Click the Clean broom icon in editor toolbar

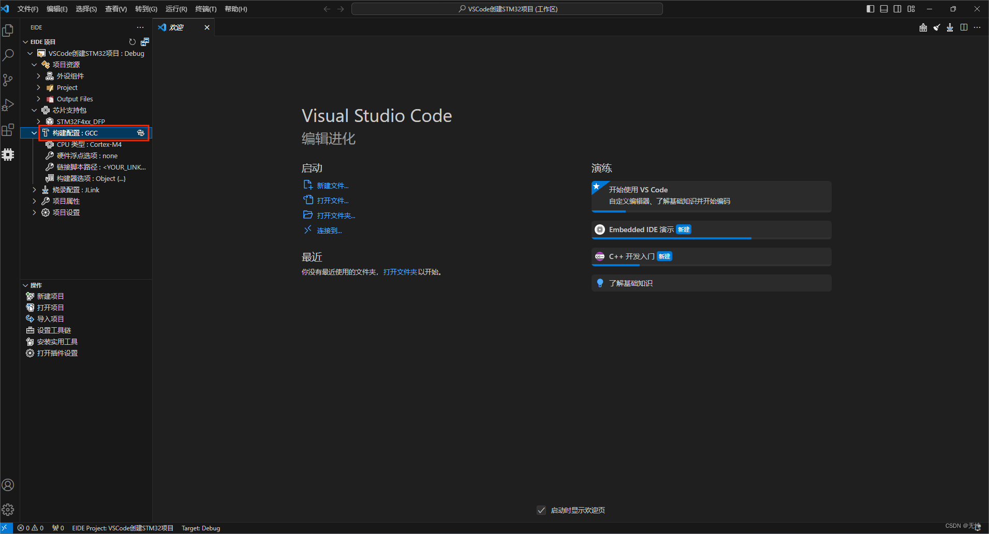[x=937, y=27]
